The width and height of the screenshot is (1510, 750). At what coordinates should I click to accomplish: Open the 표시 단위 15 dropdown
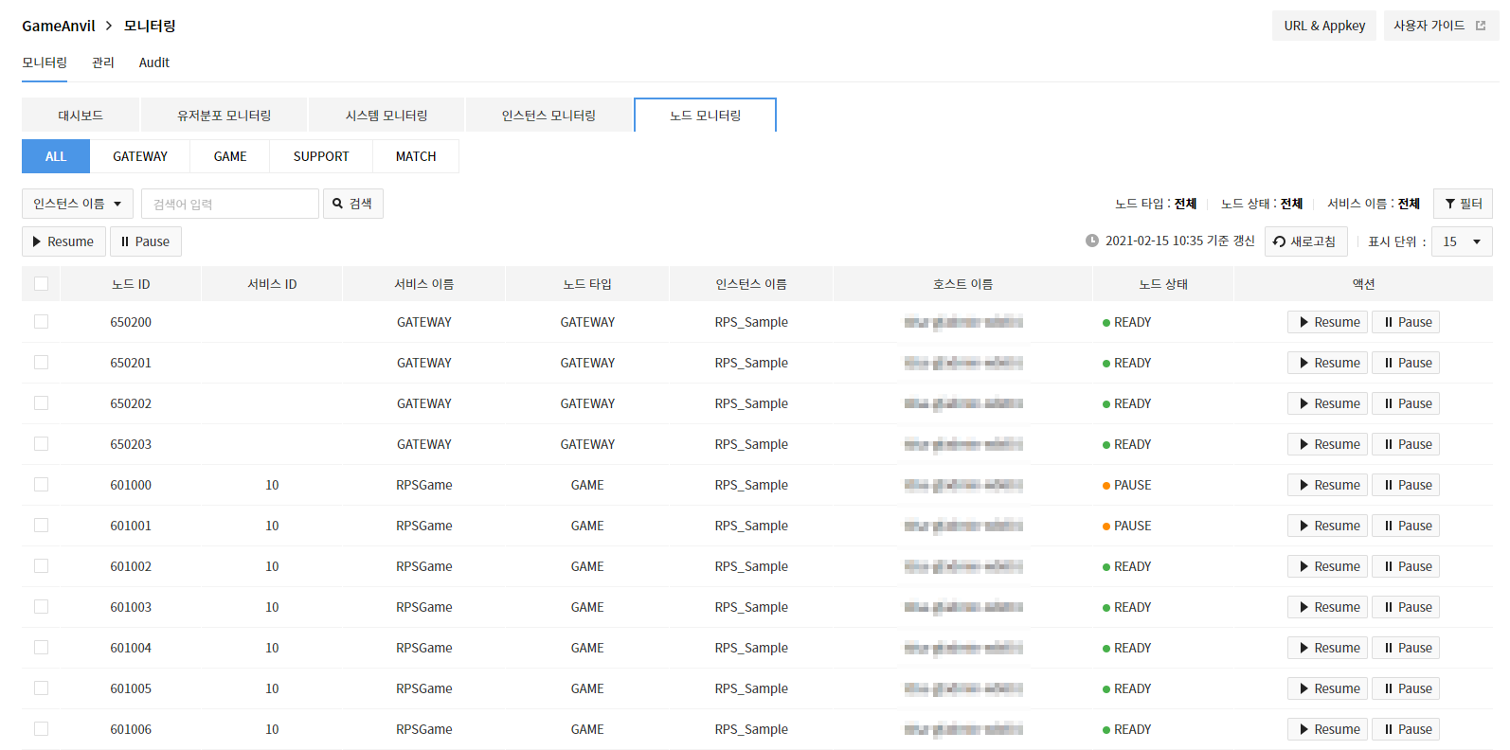click(1462, 241)
